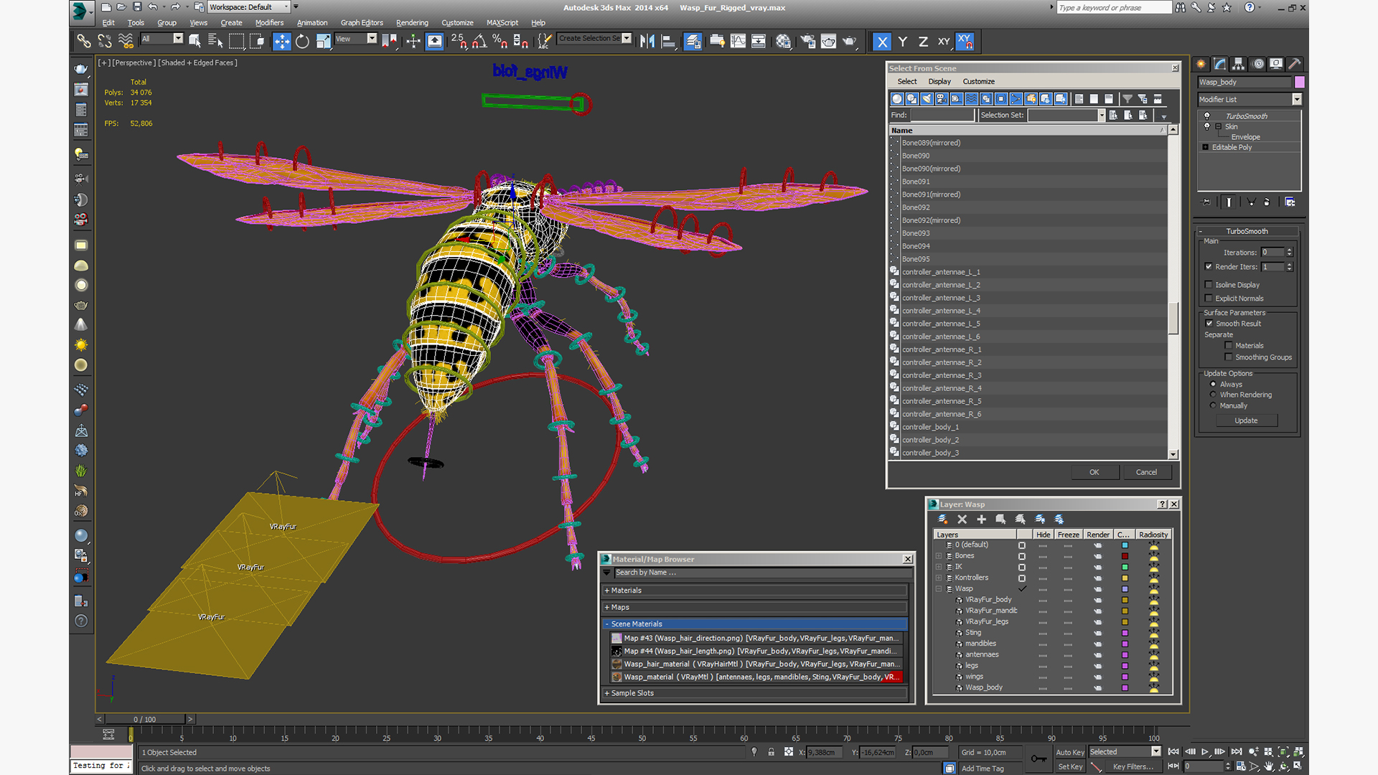Open Display menu in Select From Scene
Image resolution: width=1378 pixels, height=775 pixels.
939,82
